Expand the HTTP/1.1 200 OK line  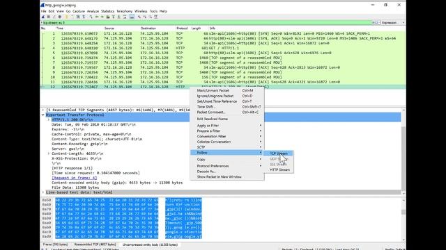click(x=49, y=119)
